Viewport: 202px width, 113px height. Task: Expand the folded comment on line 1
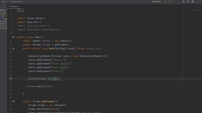pyautogui.click(x=16, y=11)
